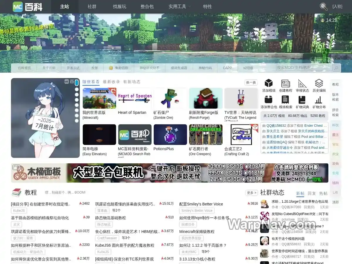Click the 7月统计 carousel banner image

coord(45,118)
